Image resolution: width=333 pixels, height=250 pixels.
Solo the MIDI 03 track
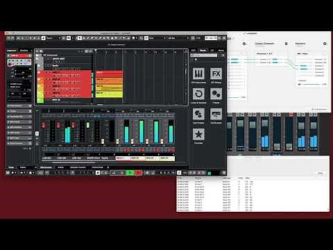49,86
